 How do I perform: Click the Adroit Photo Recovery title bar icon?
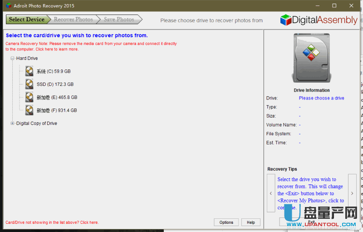click(x=9, y=5)
